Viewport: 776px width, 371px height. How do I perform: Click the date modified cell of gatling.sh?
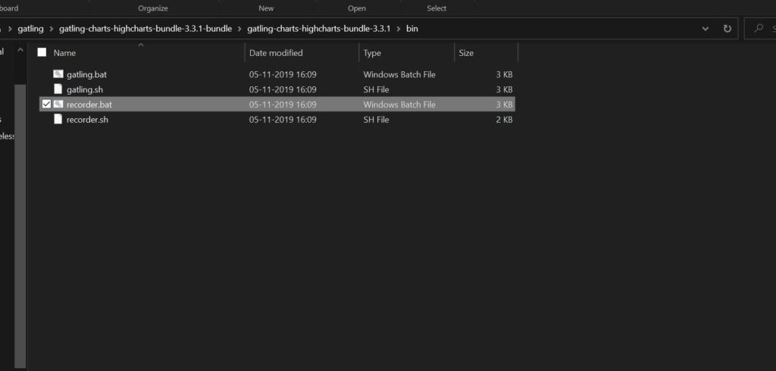coord(283,89)
